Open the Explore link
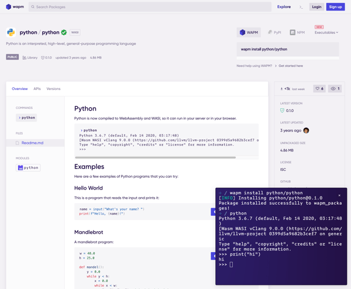The width and height of the screenshot is (351, 289). pyautogui.click(x=284, y=7)
